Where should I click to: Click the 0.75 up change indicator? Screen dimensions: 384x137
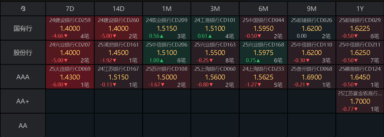(x=253, y=60)
